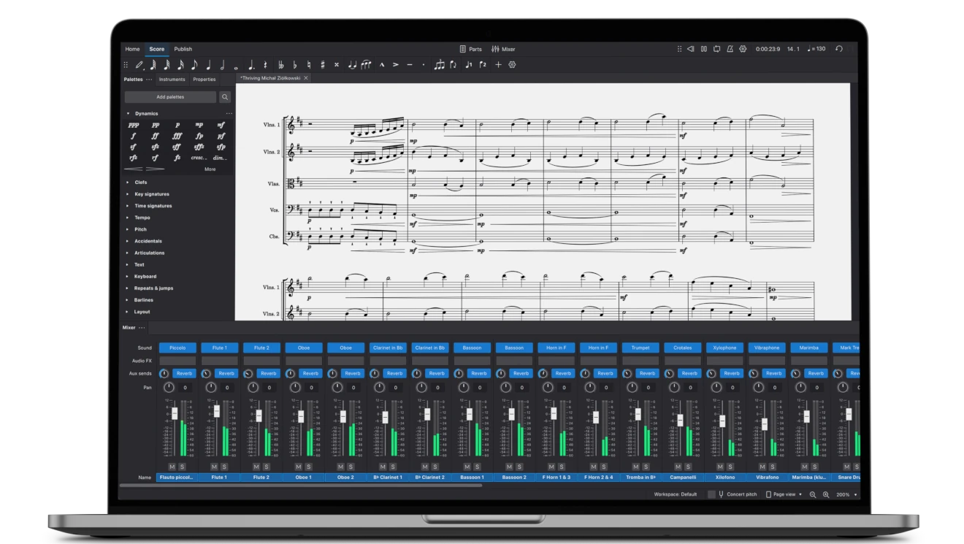
Task: Click the Add palettes button
Action: coord(170,96)
